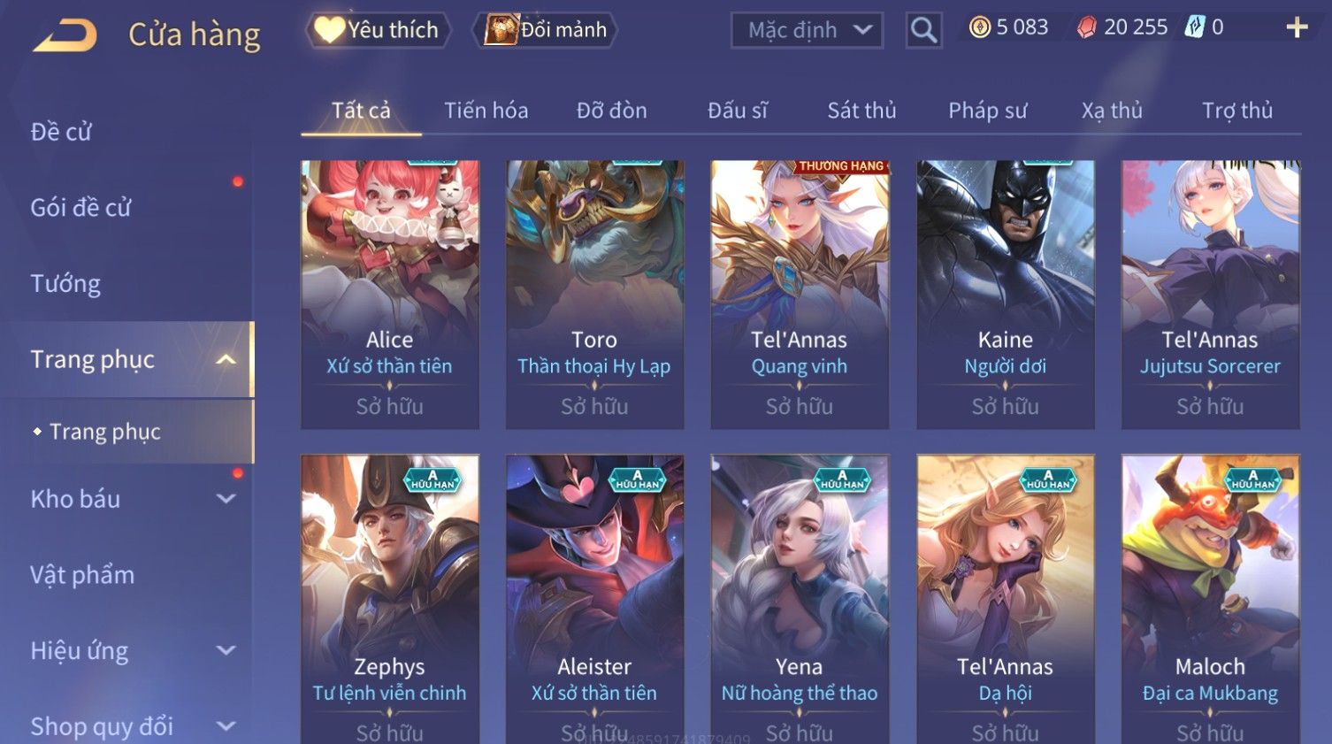Select the Tiến hóa category tab
1332x744 pixels.
[x=486, y=111]
